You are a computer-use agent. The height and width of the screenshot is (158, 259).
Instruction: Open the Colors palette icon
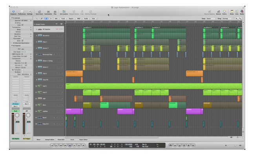pyautogui.click(x=224, y=13)
